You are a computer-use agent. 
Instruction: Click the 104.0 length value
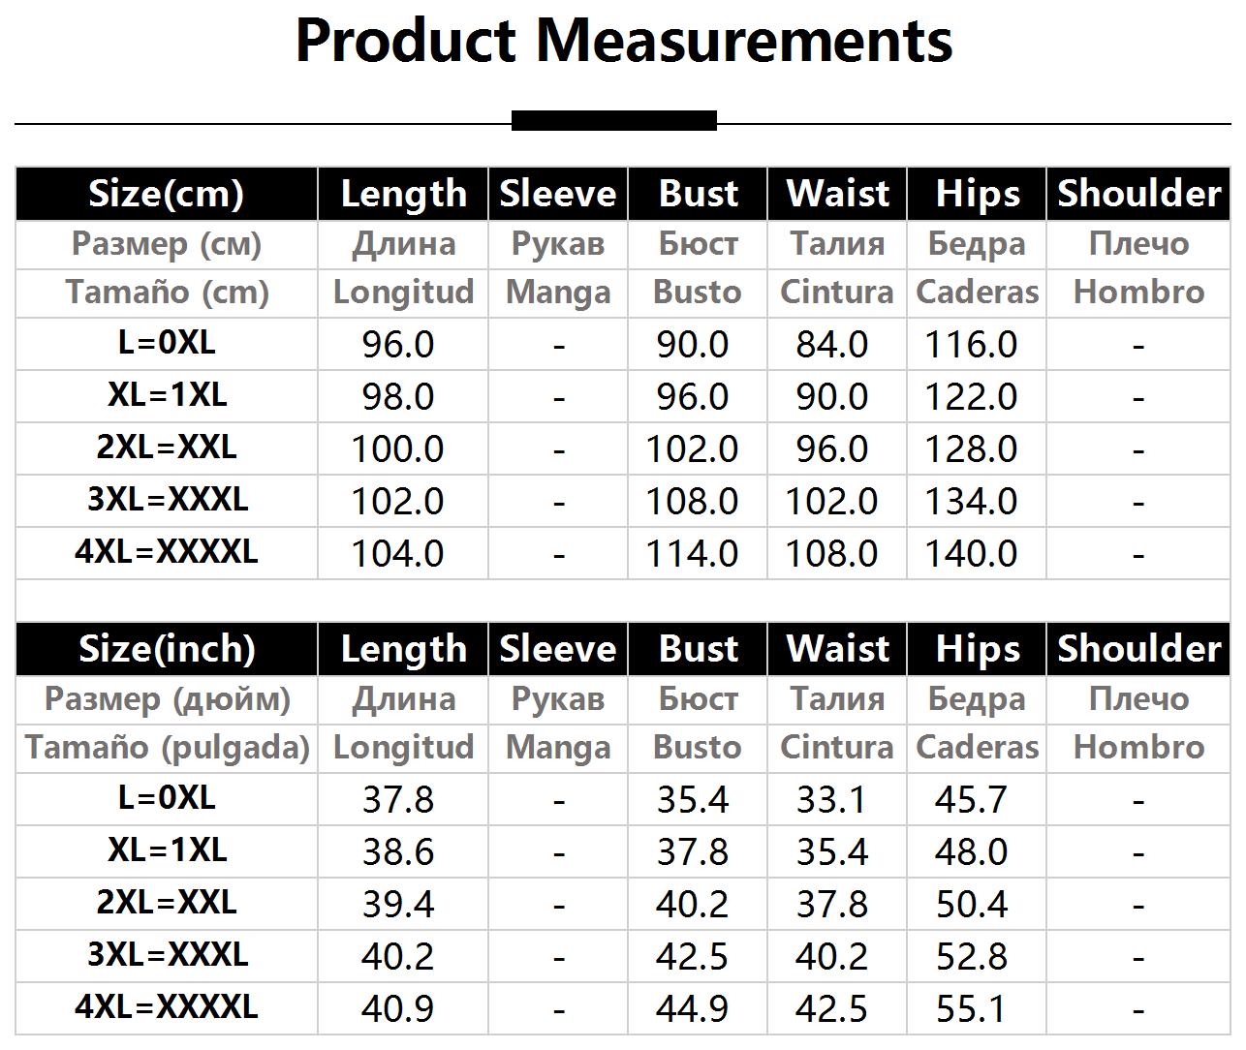397,554
